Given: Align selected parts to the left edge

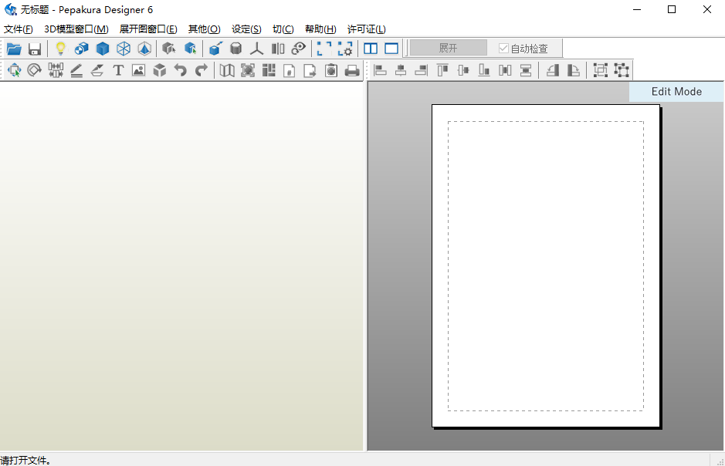Looking at the screenshot, I should 380,70.
